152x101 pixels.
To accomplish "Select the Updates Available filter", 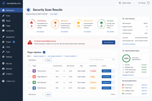I will click(40, 56).
